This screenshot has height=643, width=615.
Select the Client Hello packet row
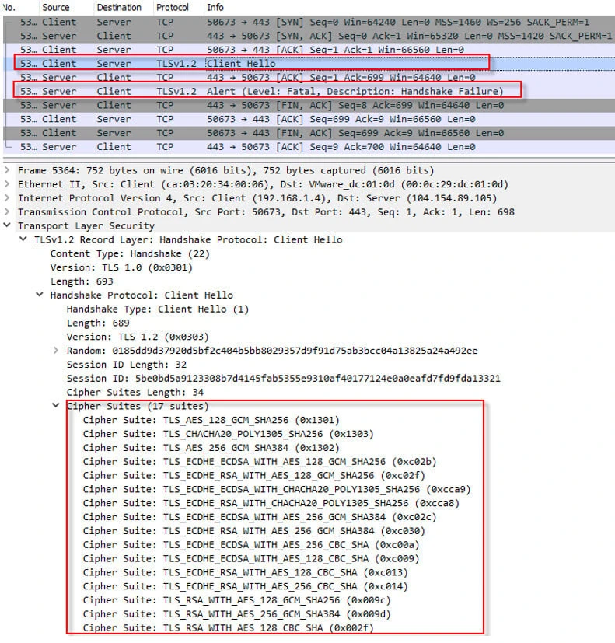[241, 63]
